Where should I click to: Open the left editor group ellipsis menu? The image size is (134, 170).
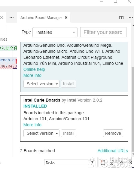pos(11,17)
